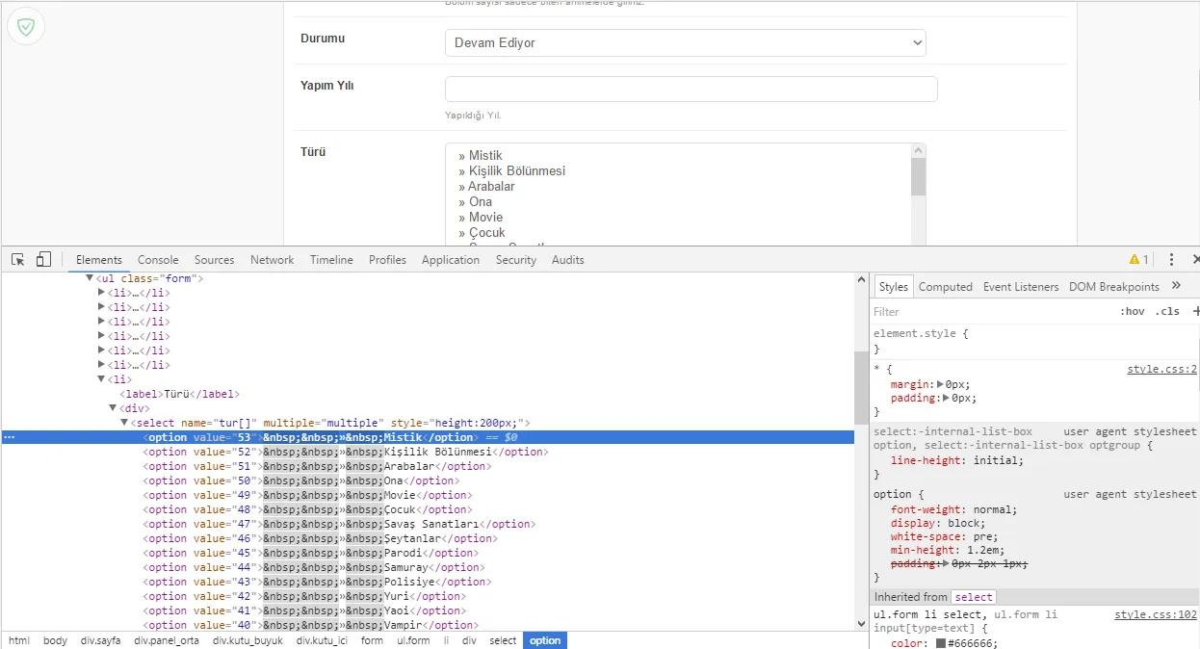1200x649 pixels.
Task: Click the highlighted option breadcrumb
Action: (x=545, y=640)
